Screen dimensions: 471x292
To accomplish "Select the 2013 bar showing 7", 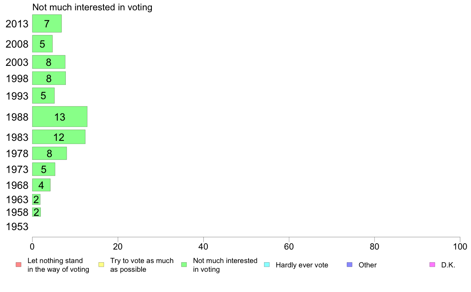I will coord(47,23).
